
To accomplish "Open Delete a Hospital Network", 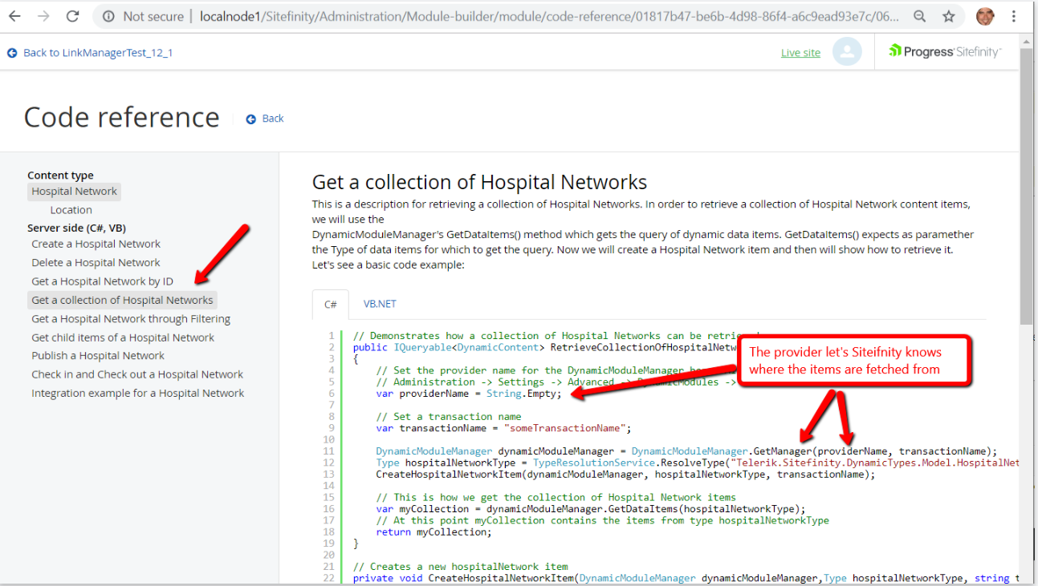I will pyautogui.click(x=96, y=263).
